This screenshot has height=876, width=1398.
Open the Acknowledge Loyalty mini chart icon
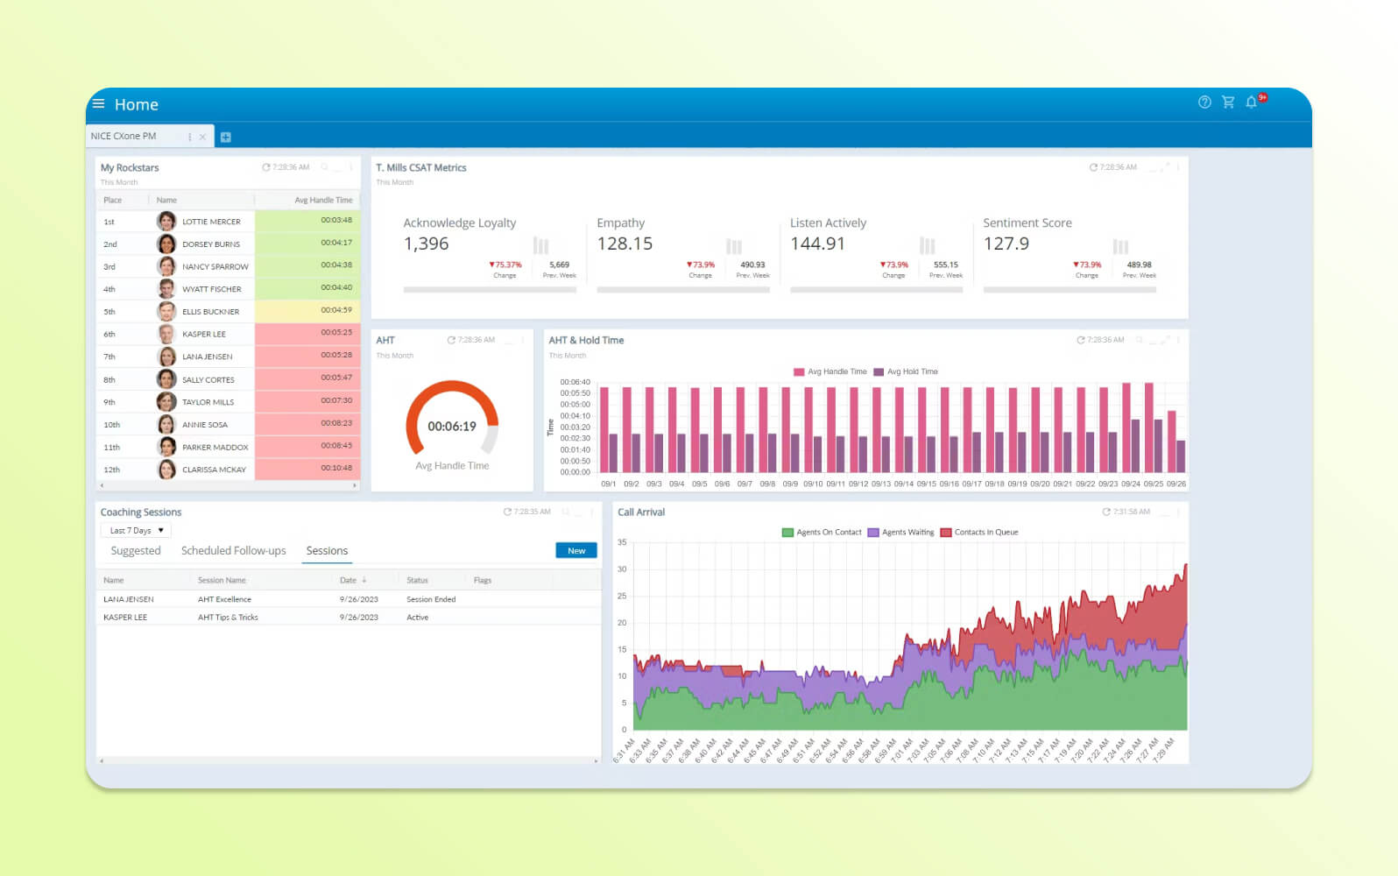[541, 246]
